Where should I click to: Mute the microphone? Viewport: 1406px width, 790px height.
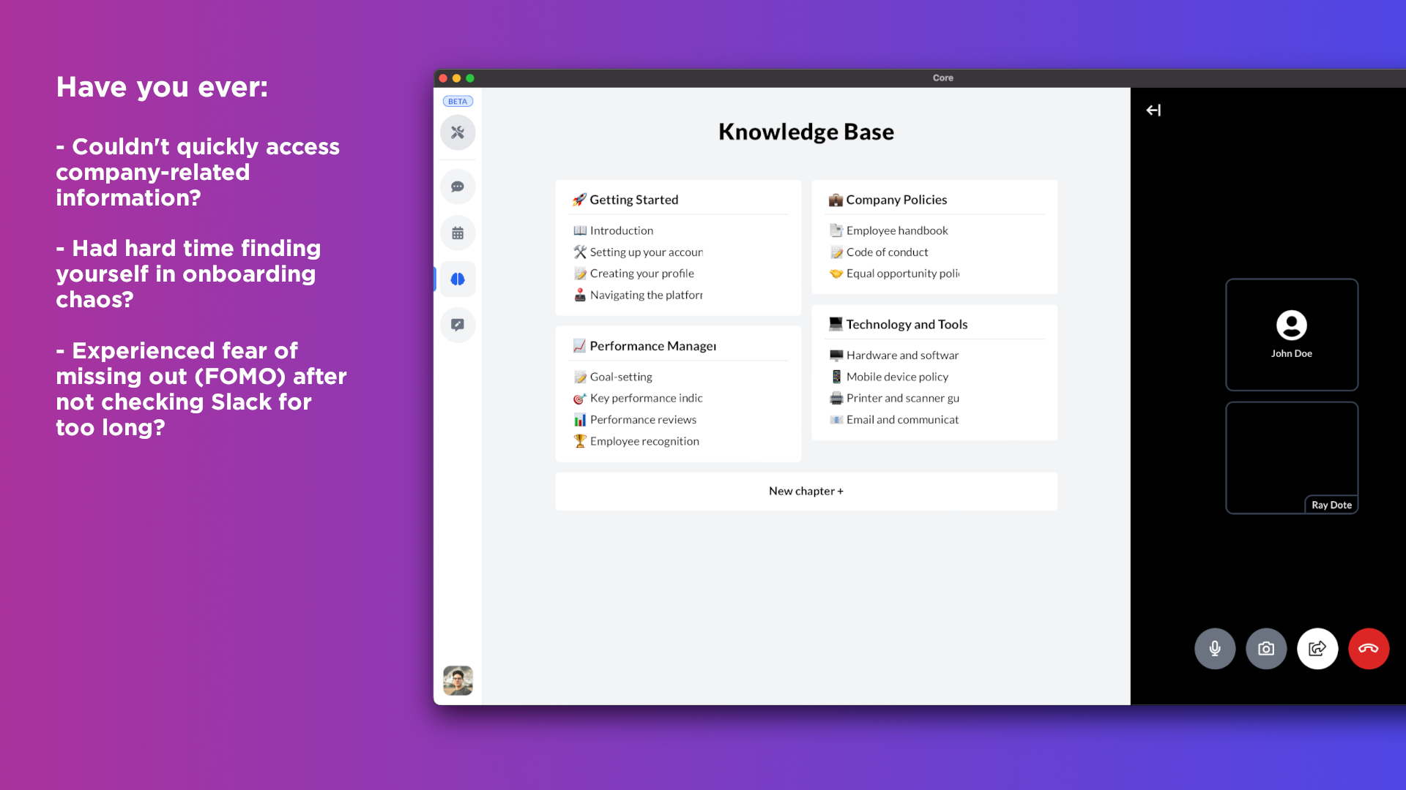coord(1215,649)
